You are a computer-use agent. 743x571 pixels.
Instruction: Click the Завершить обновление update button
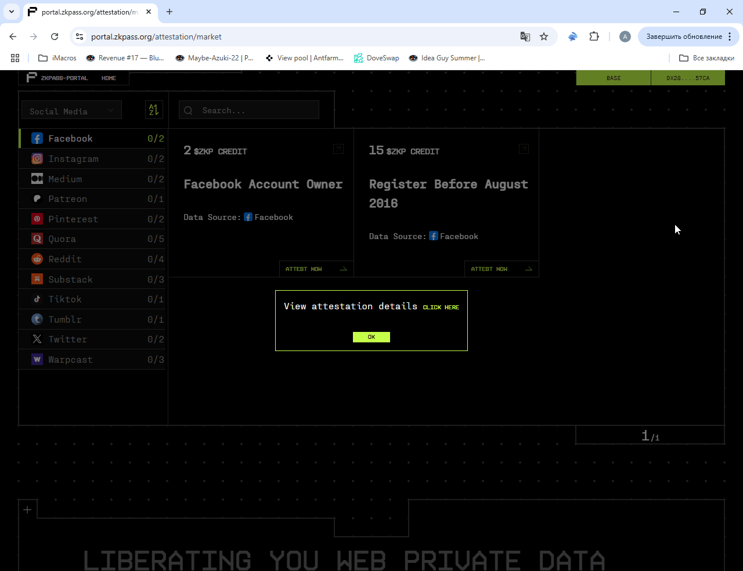[x=684, y=37]
